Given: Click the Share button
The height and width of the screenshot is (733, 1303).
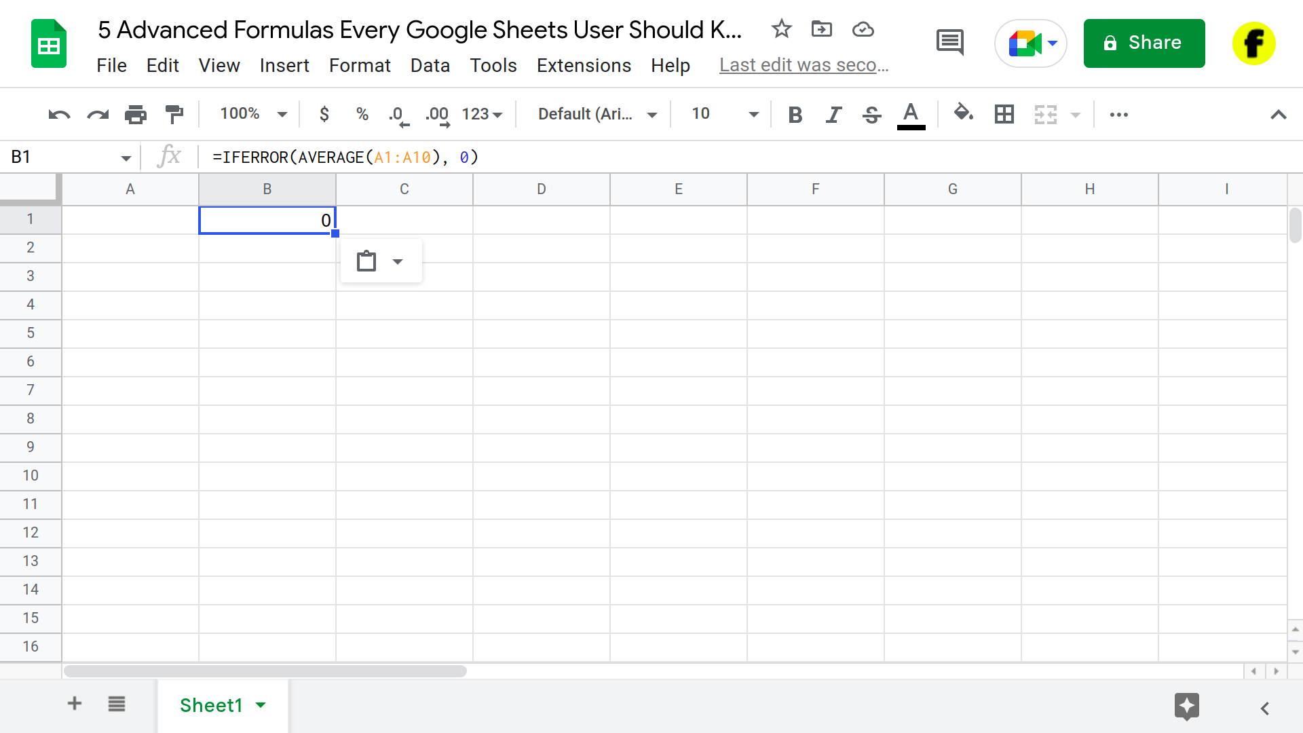Looking at the screenshot, I should (1145, 42).
